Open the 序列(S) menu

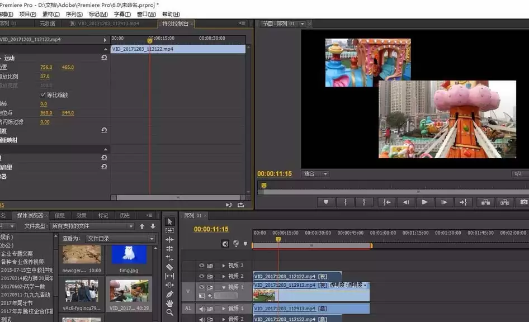click(x=74, y=14)
